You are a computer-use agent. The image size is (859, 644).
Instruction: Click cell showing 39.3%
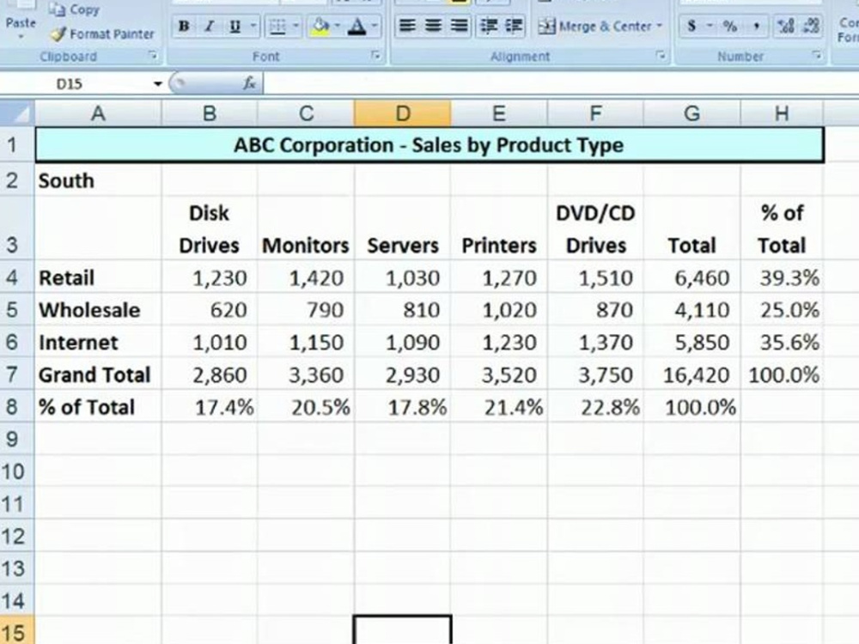click(x=782, y=277)
